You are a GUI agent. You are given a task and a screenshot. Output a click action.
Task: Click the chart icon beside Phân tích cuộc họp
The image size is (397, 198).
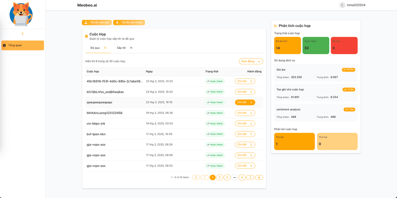275,25
